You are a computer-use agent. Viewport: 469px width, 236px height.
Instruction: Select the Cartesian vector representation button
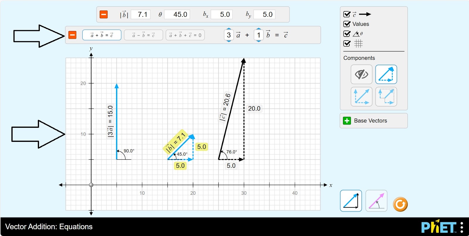(351, 201)
